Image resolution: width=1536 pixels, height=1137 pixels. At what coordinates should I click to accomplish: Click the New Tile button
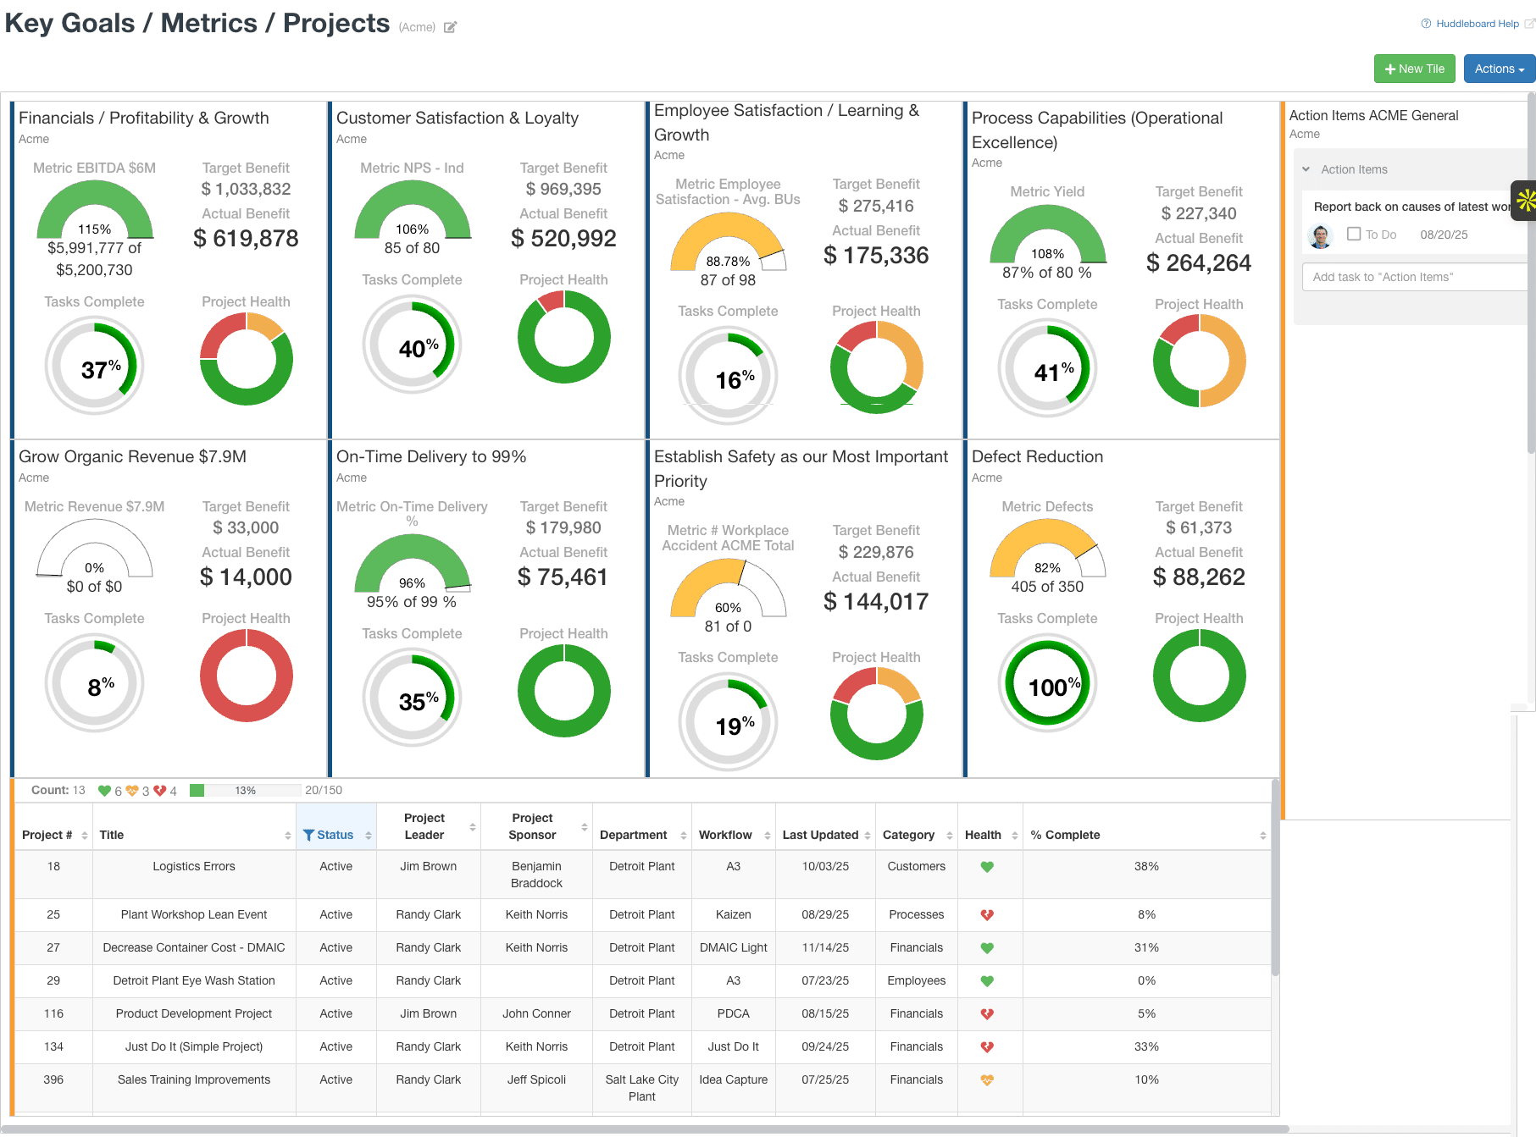click(x=1414, y=69)
